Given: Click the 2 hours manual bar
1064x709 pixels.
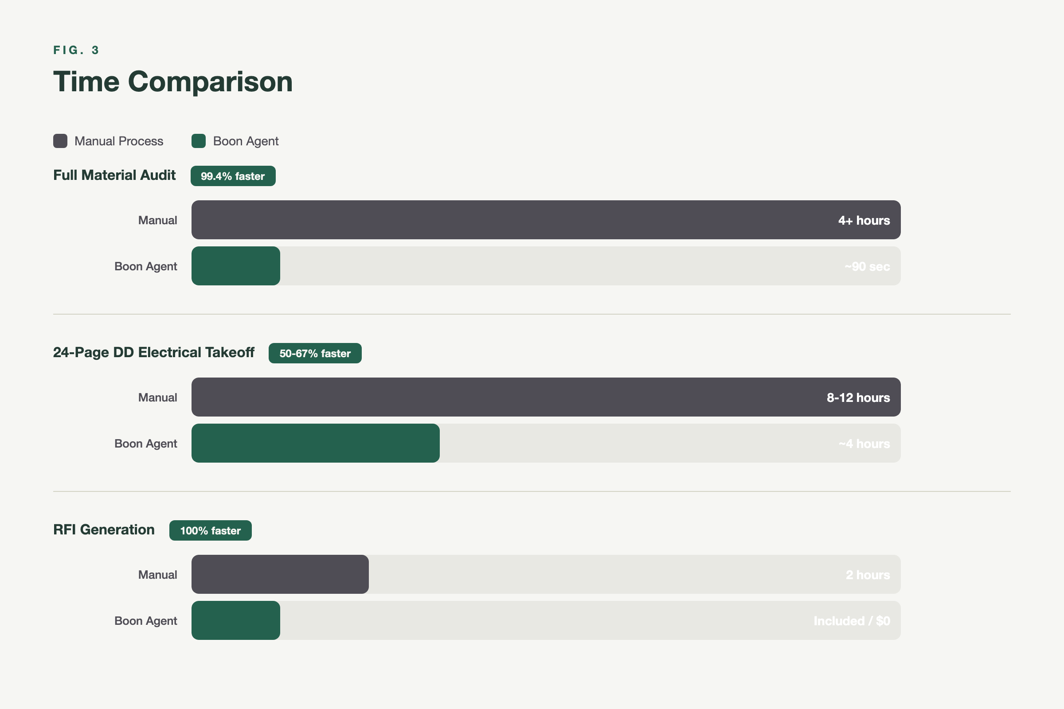Looking at the screenshot, I should [280, 575].
